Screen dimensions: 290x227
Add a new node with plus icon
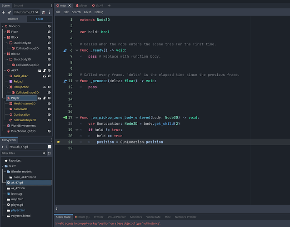(3, 12)
